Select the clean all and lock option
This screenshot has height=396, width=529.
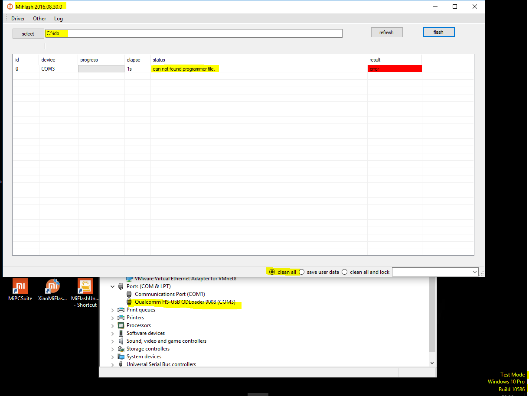point(345,272)
